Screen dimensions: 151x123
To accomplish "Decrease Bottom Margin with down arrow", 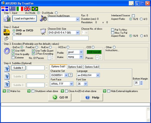I will [x=141, y=84].
